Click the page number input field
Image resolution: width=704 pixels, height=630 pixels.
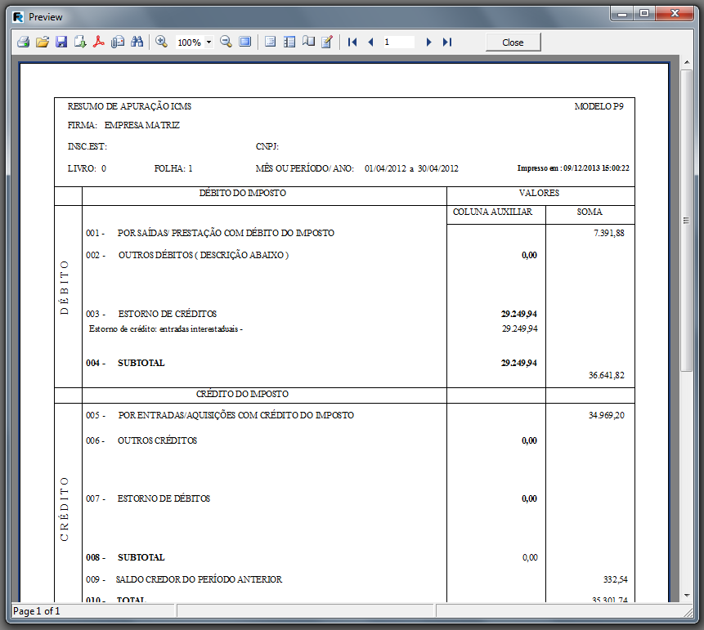[x=399, y=42]
